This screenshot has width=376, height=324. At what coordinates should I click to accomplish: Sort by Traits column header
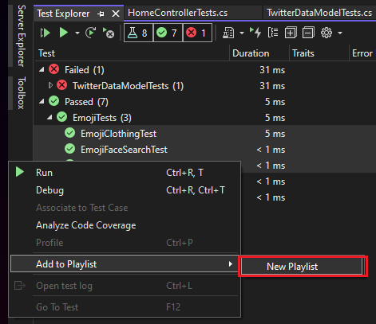(x=319, y=53)
